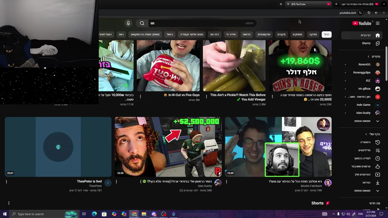Select the 'פודקאסטים' filter chip

264,35
